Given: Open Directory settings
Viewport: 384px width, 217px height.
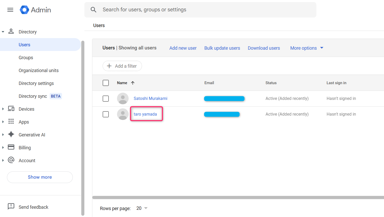Looking at the screenshot, I should [36, 83].
